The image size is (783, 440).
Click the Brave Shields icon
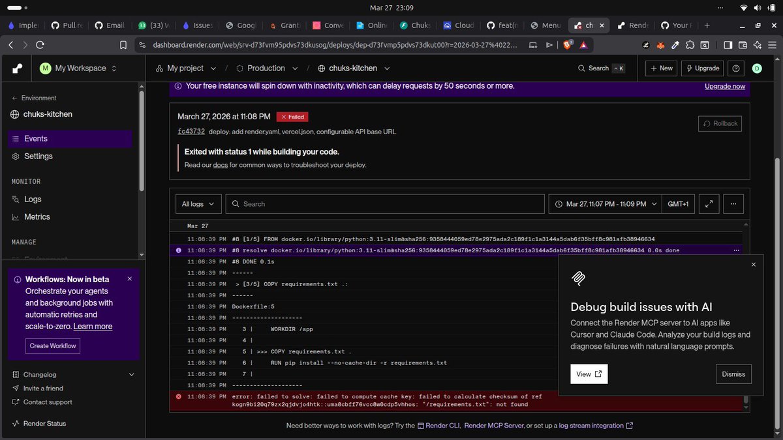tap(566, 45)
